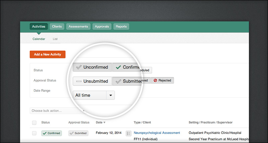Click the red Rejected prohibition icon

[x=155, y=80]
